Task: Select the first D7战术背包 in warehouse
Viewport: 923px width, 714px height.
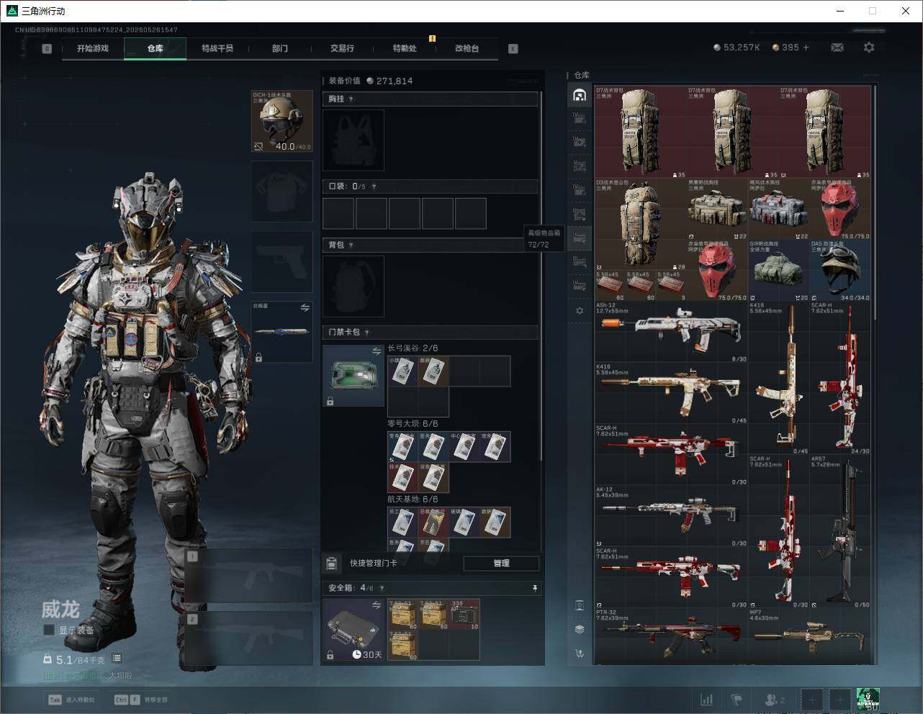Action: pyautogui.click(x=641, y=132)
